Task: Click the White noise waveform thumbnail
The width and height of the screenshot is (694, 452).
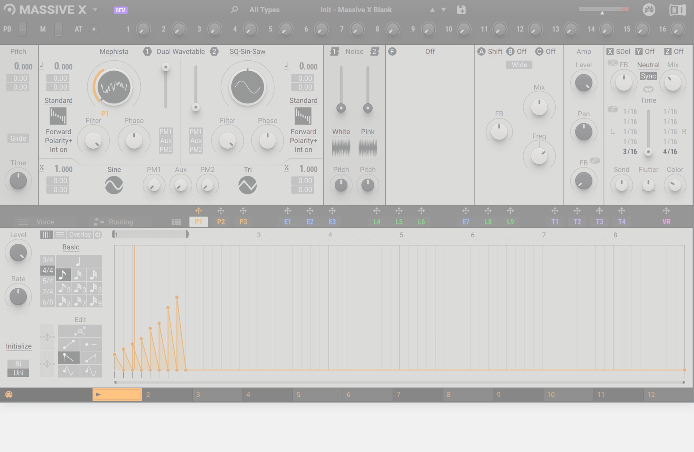Action: click(341, 148)
